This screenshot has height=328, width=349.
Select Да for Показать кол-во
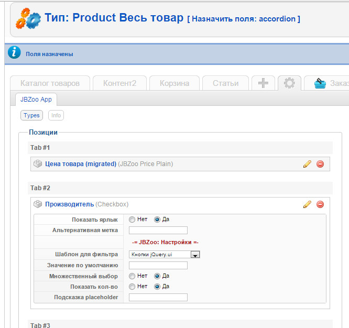[x=157, y=287]
